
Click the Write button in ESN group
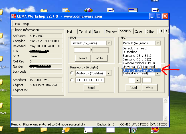(99, 58)
